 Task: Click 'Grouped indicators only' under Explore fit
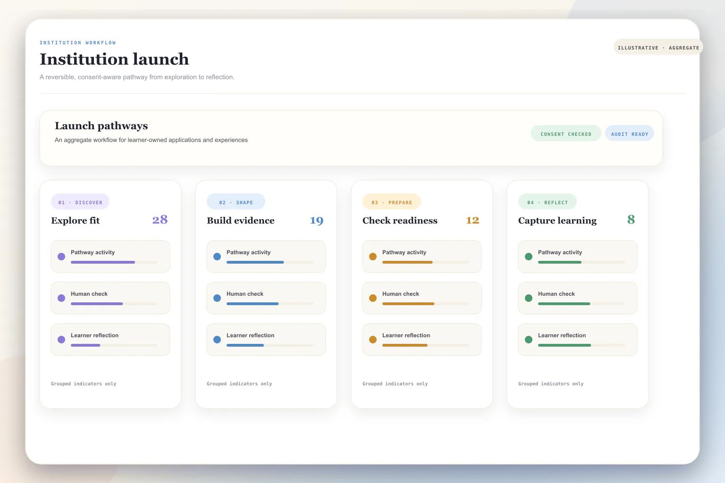point(84,384)
